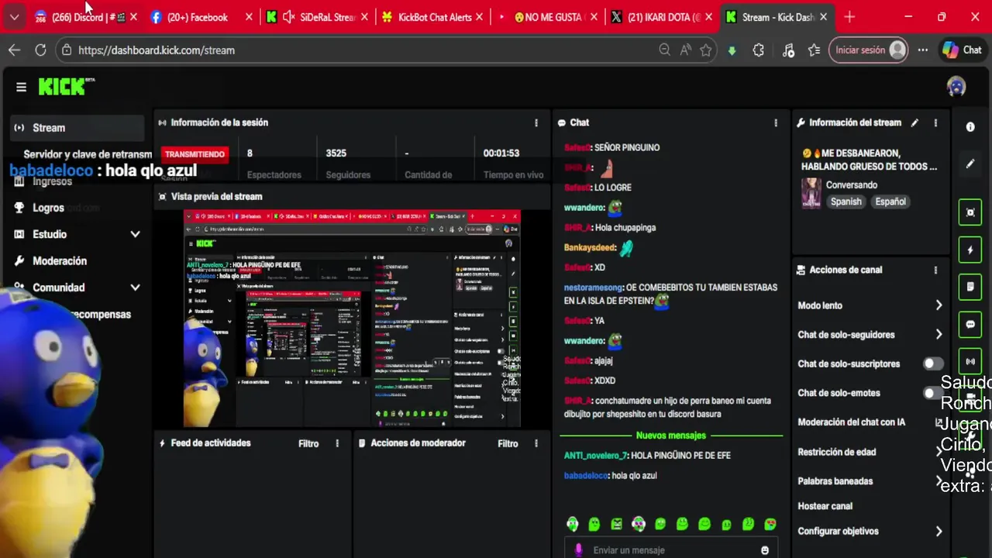
Task: Select Stream in the left sidebar
Action: (x=77, y=128)
